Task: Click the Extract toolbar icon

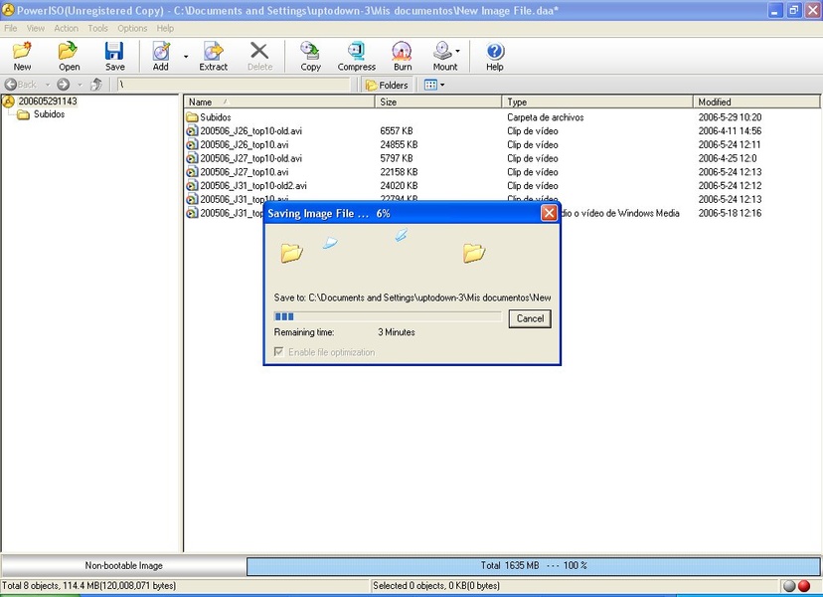Action: (213, 56)
